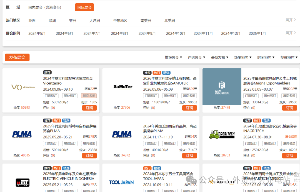This screenshot has height=192, width=300.
Task: Open the 推荐展会 sort dropdown
Action: [173, 57]
